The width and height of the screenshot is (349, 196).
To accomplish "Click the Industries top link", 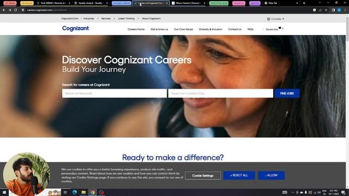I will click(88, 19).
